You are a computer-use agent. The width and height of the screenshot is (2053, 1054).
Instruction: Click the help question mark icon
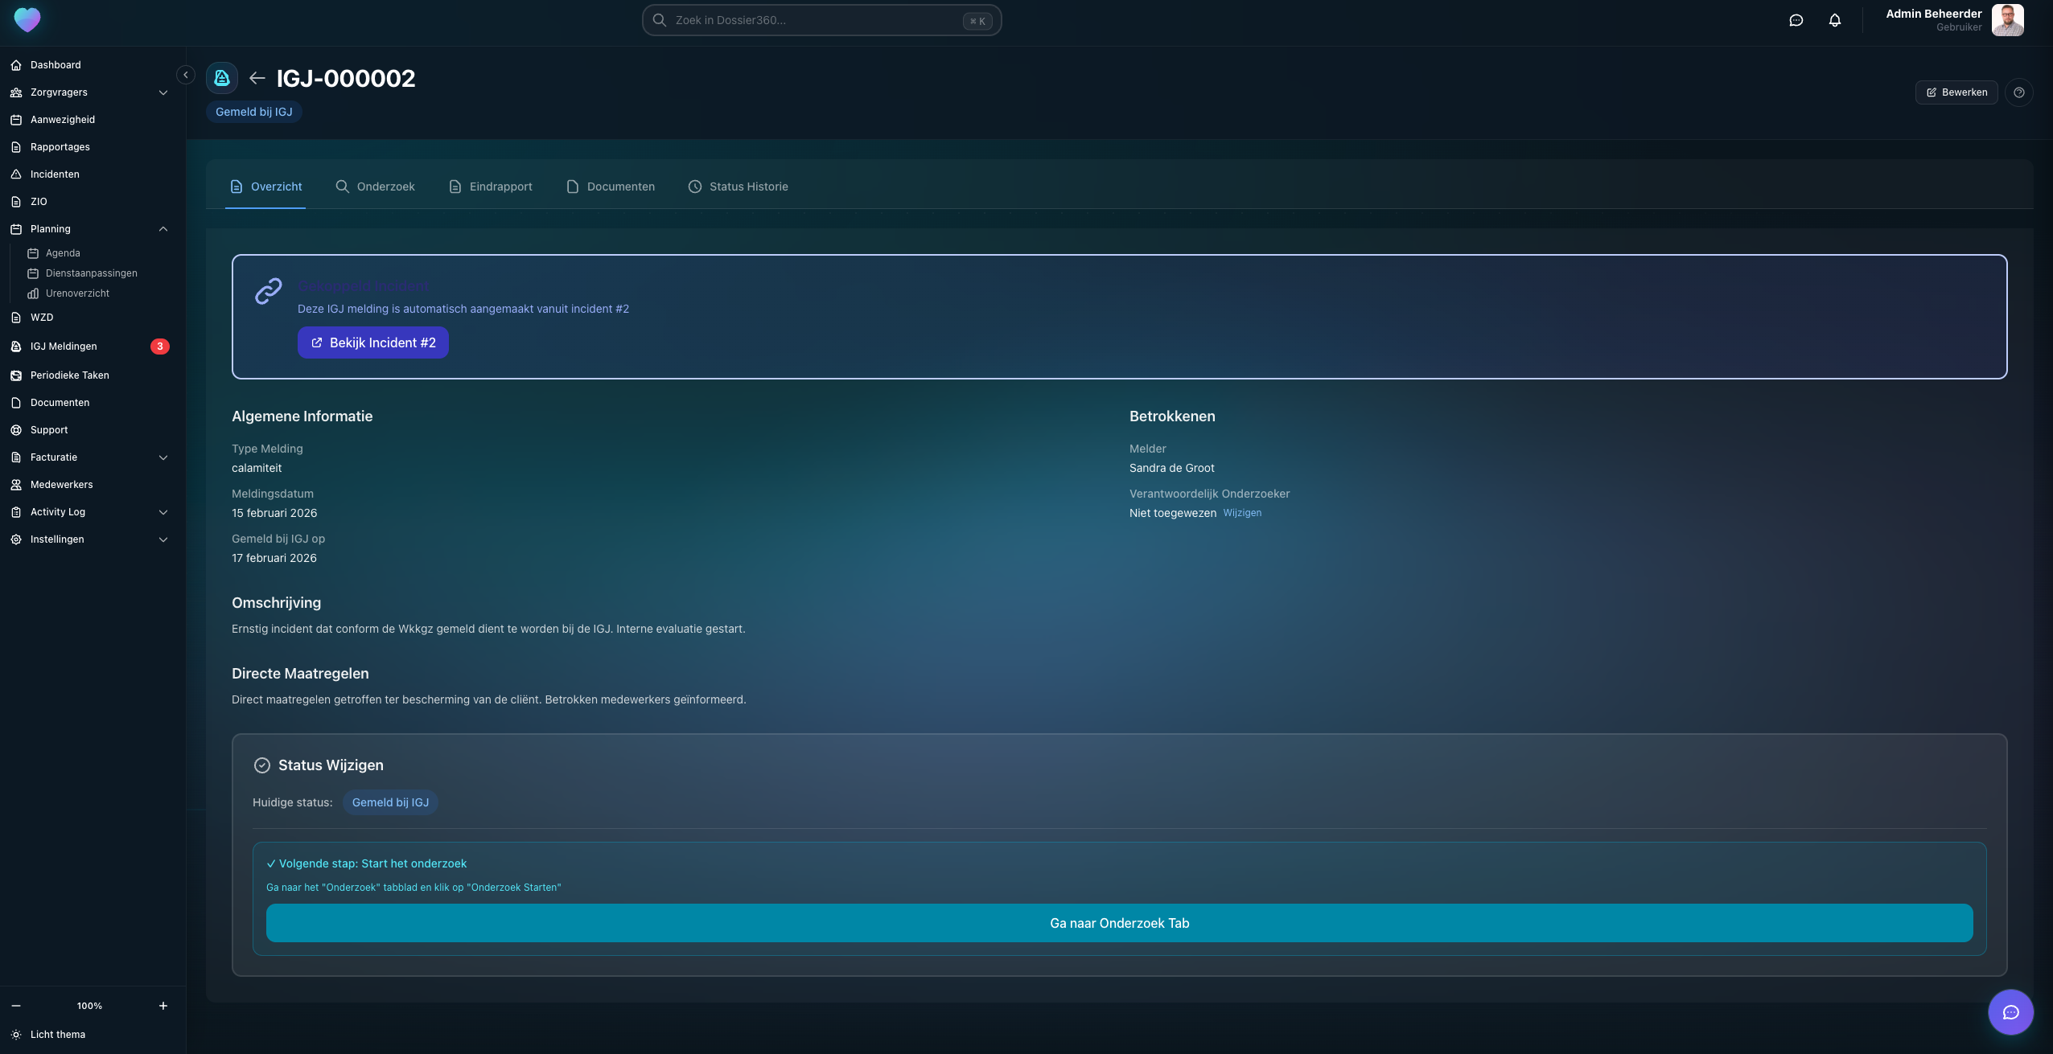tap(2018, 92)
